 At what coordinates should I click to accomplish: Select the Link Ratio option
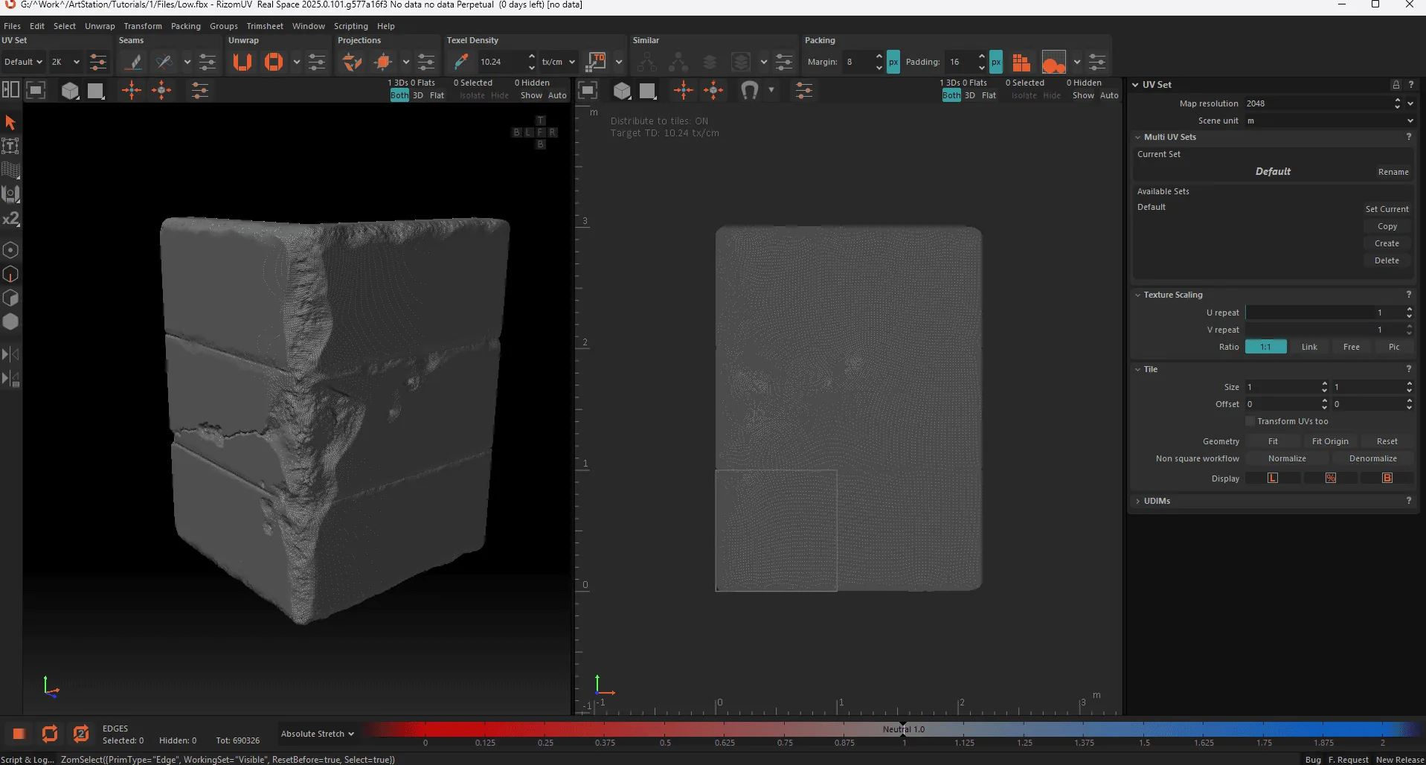1309,347
